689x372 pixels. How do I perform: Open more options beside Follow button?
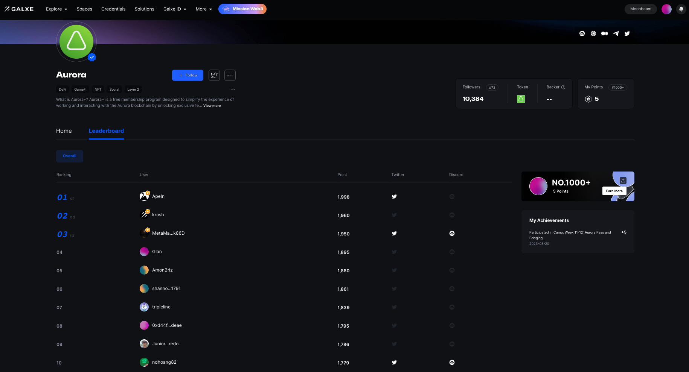(x=230, y=75)
